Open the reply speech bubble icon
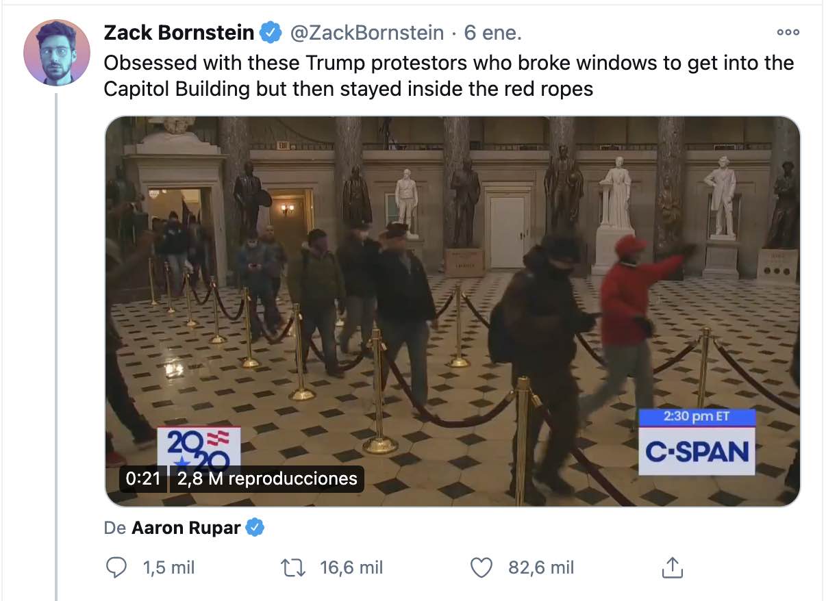This screenshot has width=826, height=601. (x=118, y=567)
